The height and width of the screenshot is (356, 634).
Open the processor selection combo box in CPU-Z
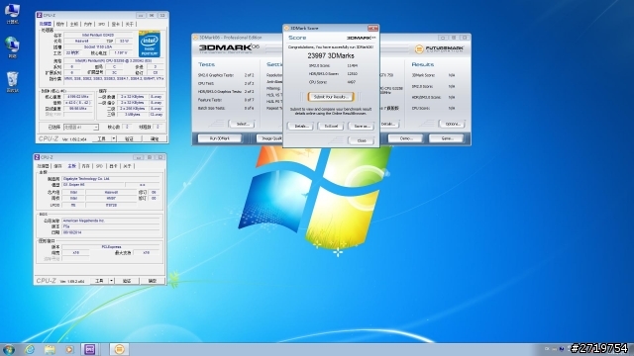point(81,128)
